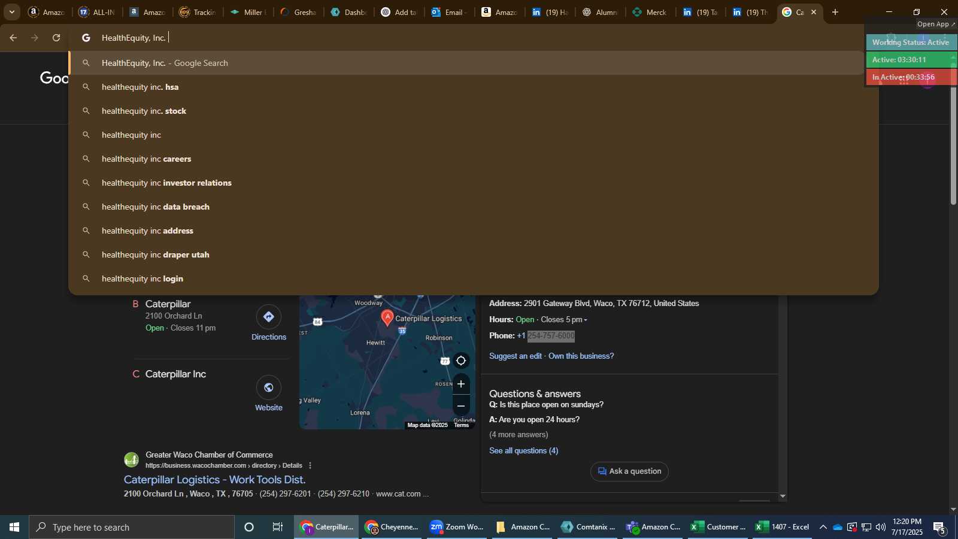This screenshot has width=958, height=539.
Task: Switch to the LinkedIn (19) Ha tab
Action: click(x=550, y=12)
